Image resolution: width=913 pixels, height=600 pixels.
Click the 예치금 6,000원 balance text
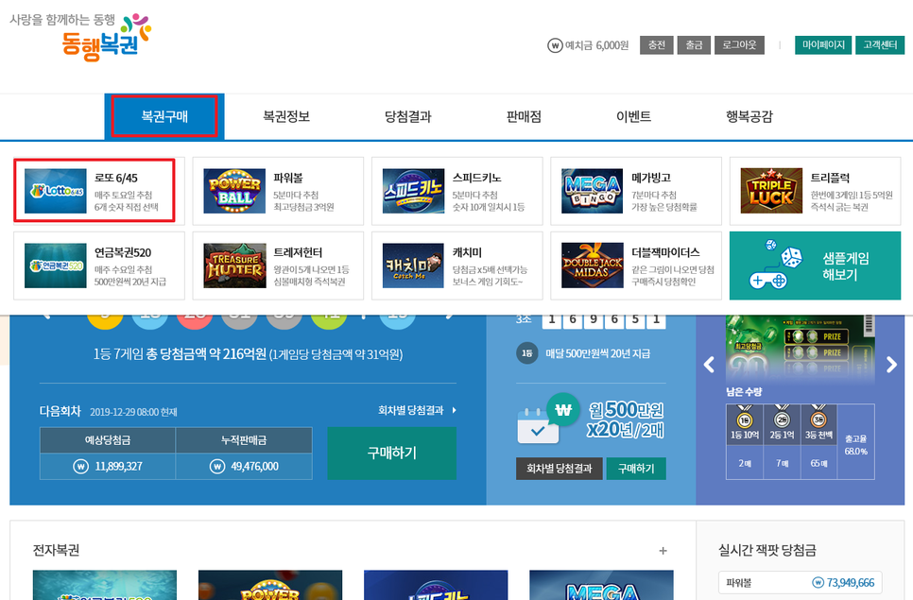(596, 45)
